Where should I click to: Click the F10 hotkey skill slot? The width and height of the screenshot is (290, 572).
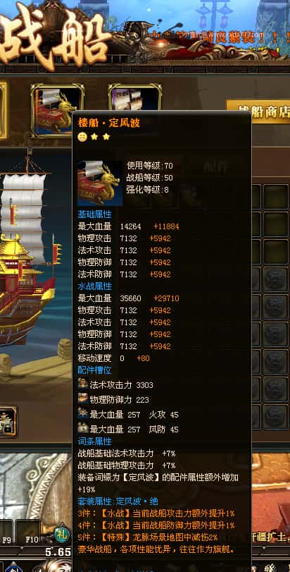(28, 533)
